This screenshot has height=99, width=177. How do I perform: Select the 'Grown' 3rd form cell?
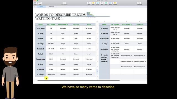coord(76,34)
